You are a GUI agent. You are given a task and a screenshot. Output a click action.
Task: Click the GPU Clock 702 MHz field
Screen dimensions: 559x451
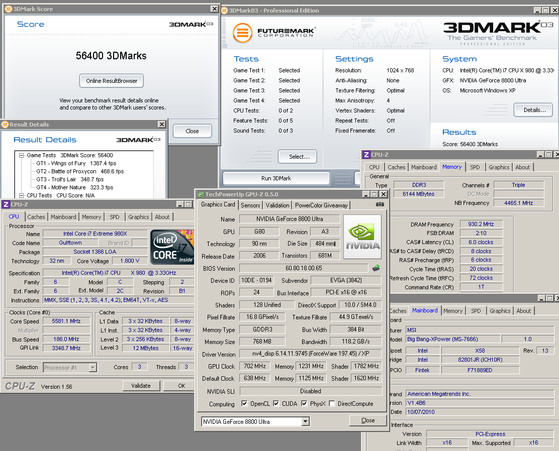coord(255,366)
